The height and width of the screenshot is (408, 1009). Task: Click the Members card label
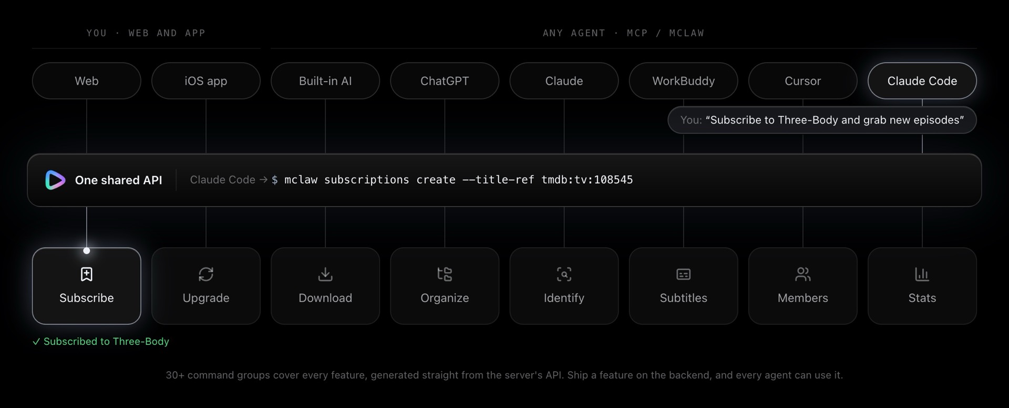click(x=803, y=298)
